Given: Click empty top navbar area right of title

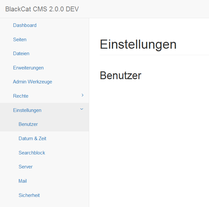Looking at the screenshot, I should click(146, 9).
